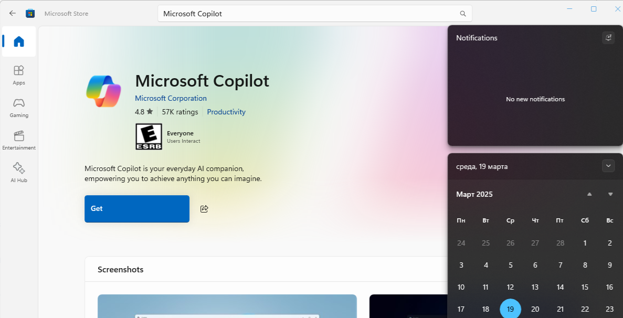This screenshot has width=623, height=318.
Task: Go to the next month in the calendar
Action: click(610, 194)
